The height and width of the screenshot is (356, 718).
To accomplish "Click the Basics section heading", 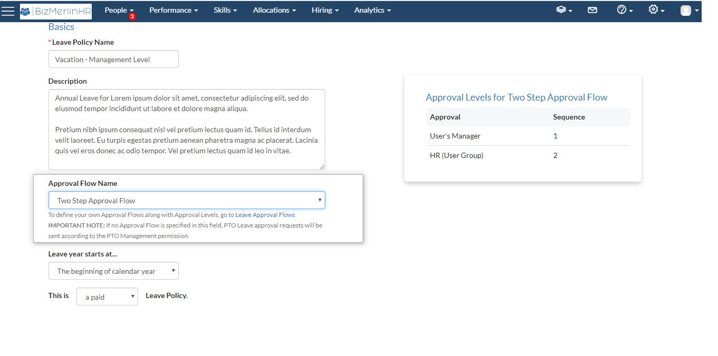I will [x=61, y=27].
